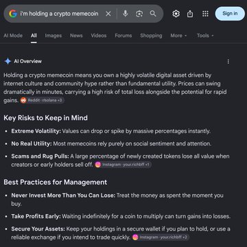
Task: Open the Shopping tab
Action: (x=151, y=36)
